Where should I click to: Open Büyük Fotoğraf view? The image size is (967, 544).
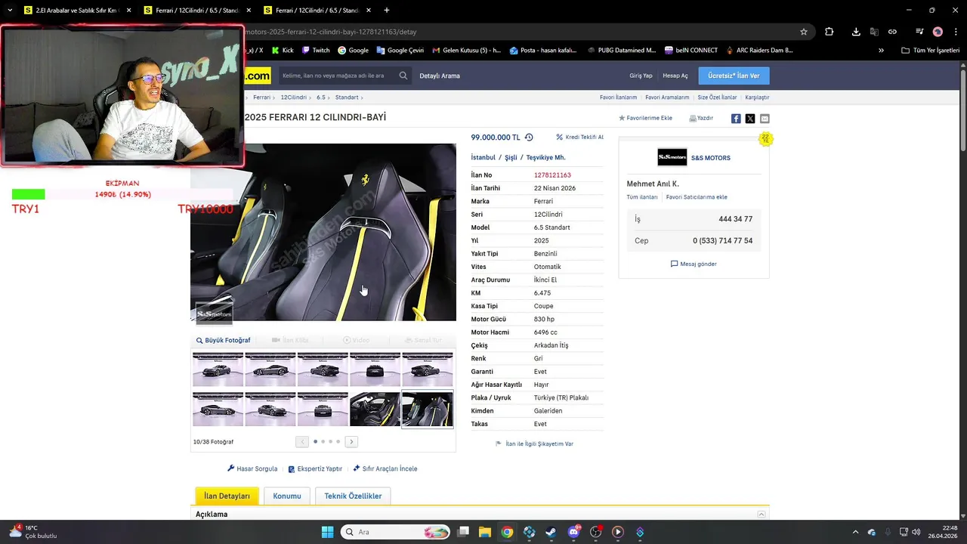click(224, 340)
